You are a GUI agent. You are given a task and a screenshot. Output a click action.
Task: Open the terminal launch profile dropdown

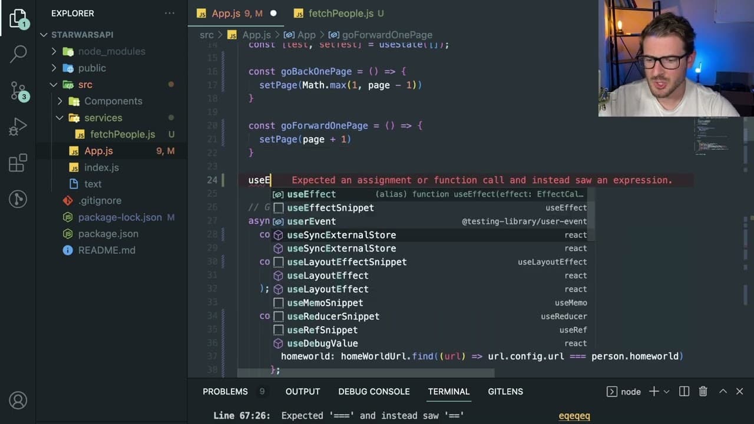(667, 392)
